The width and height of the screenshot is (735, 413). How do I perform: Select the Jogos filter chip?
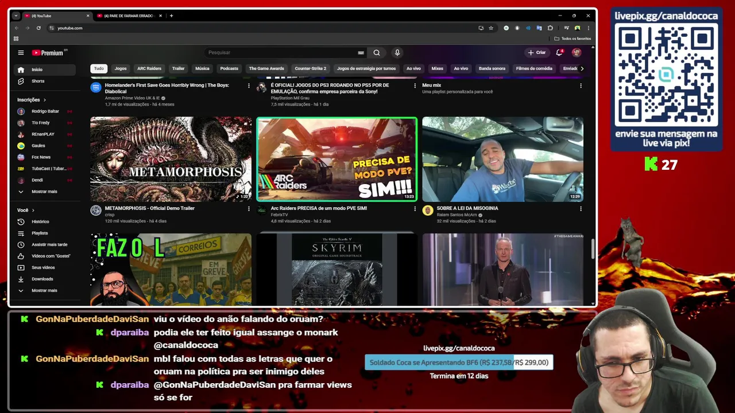click(x=121, y=68)
